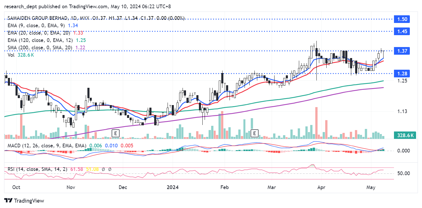Select the SAMAIDEN GROUP BERHAD symbol title

[38, 18]
